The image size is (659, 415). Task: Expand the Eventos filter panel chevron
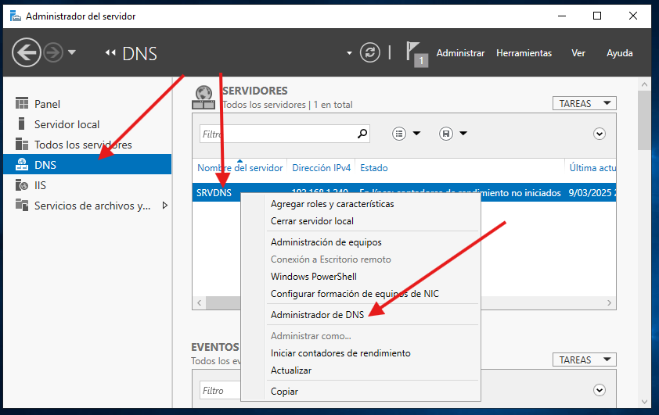click(600, 390)
